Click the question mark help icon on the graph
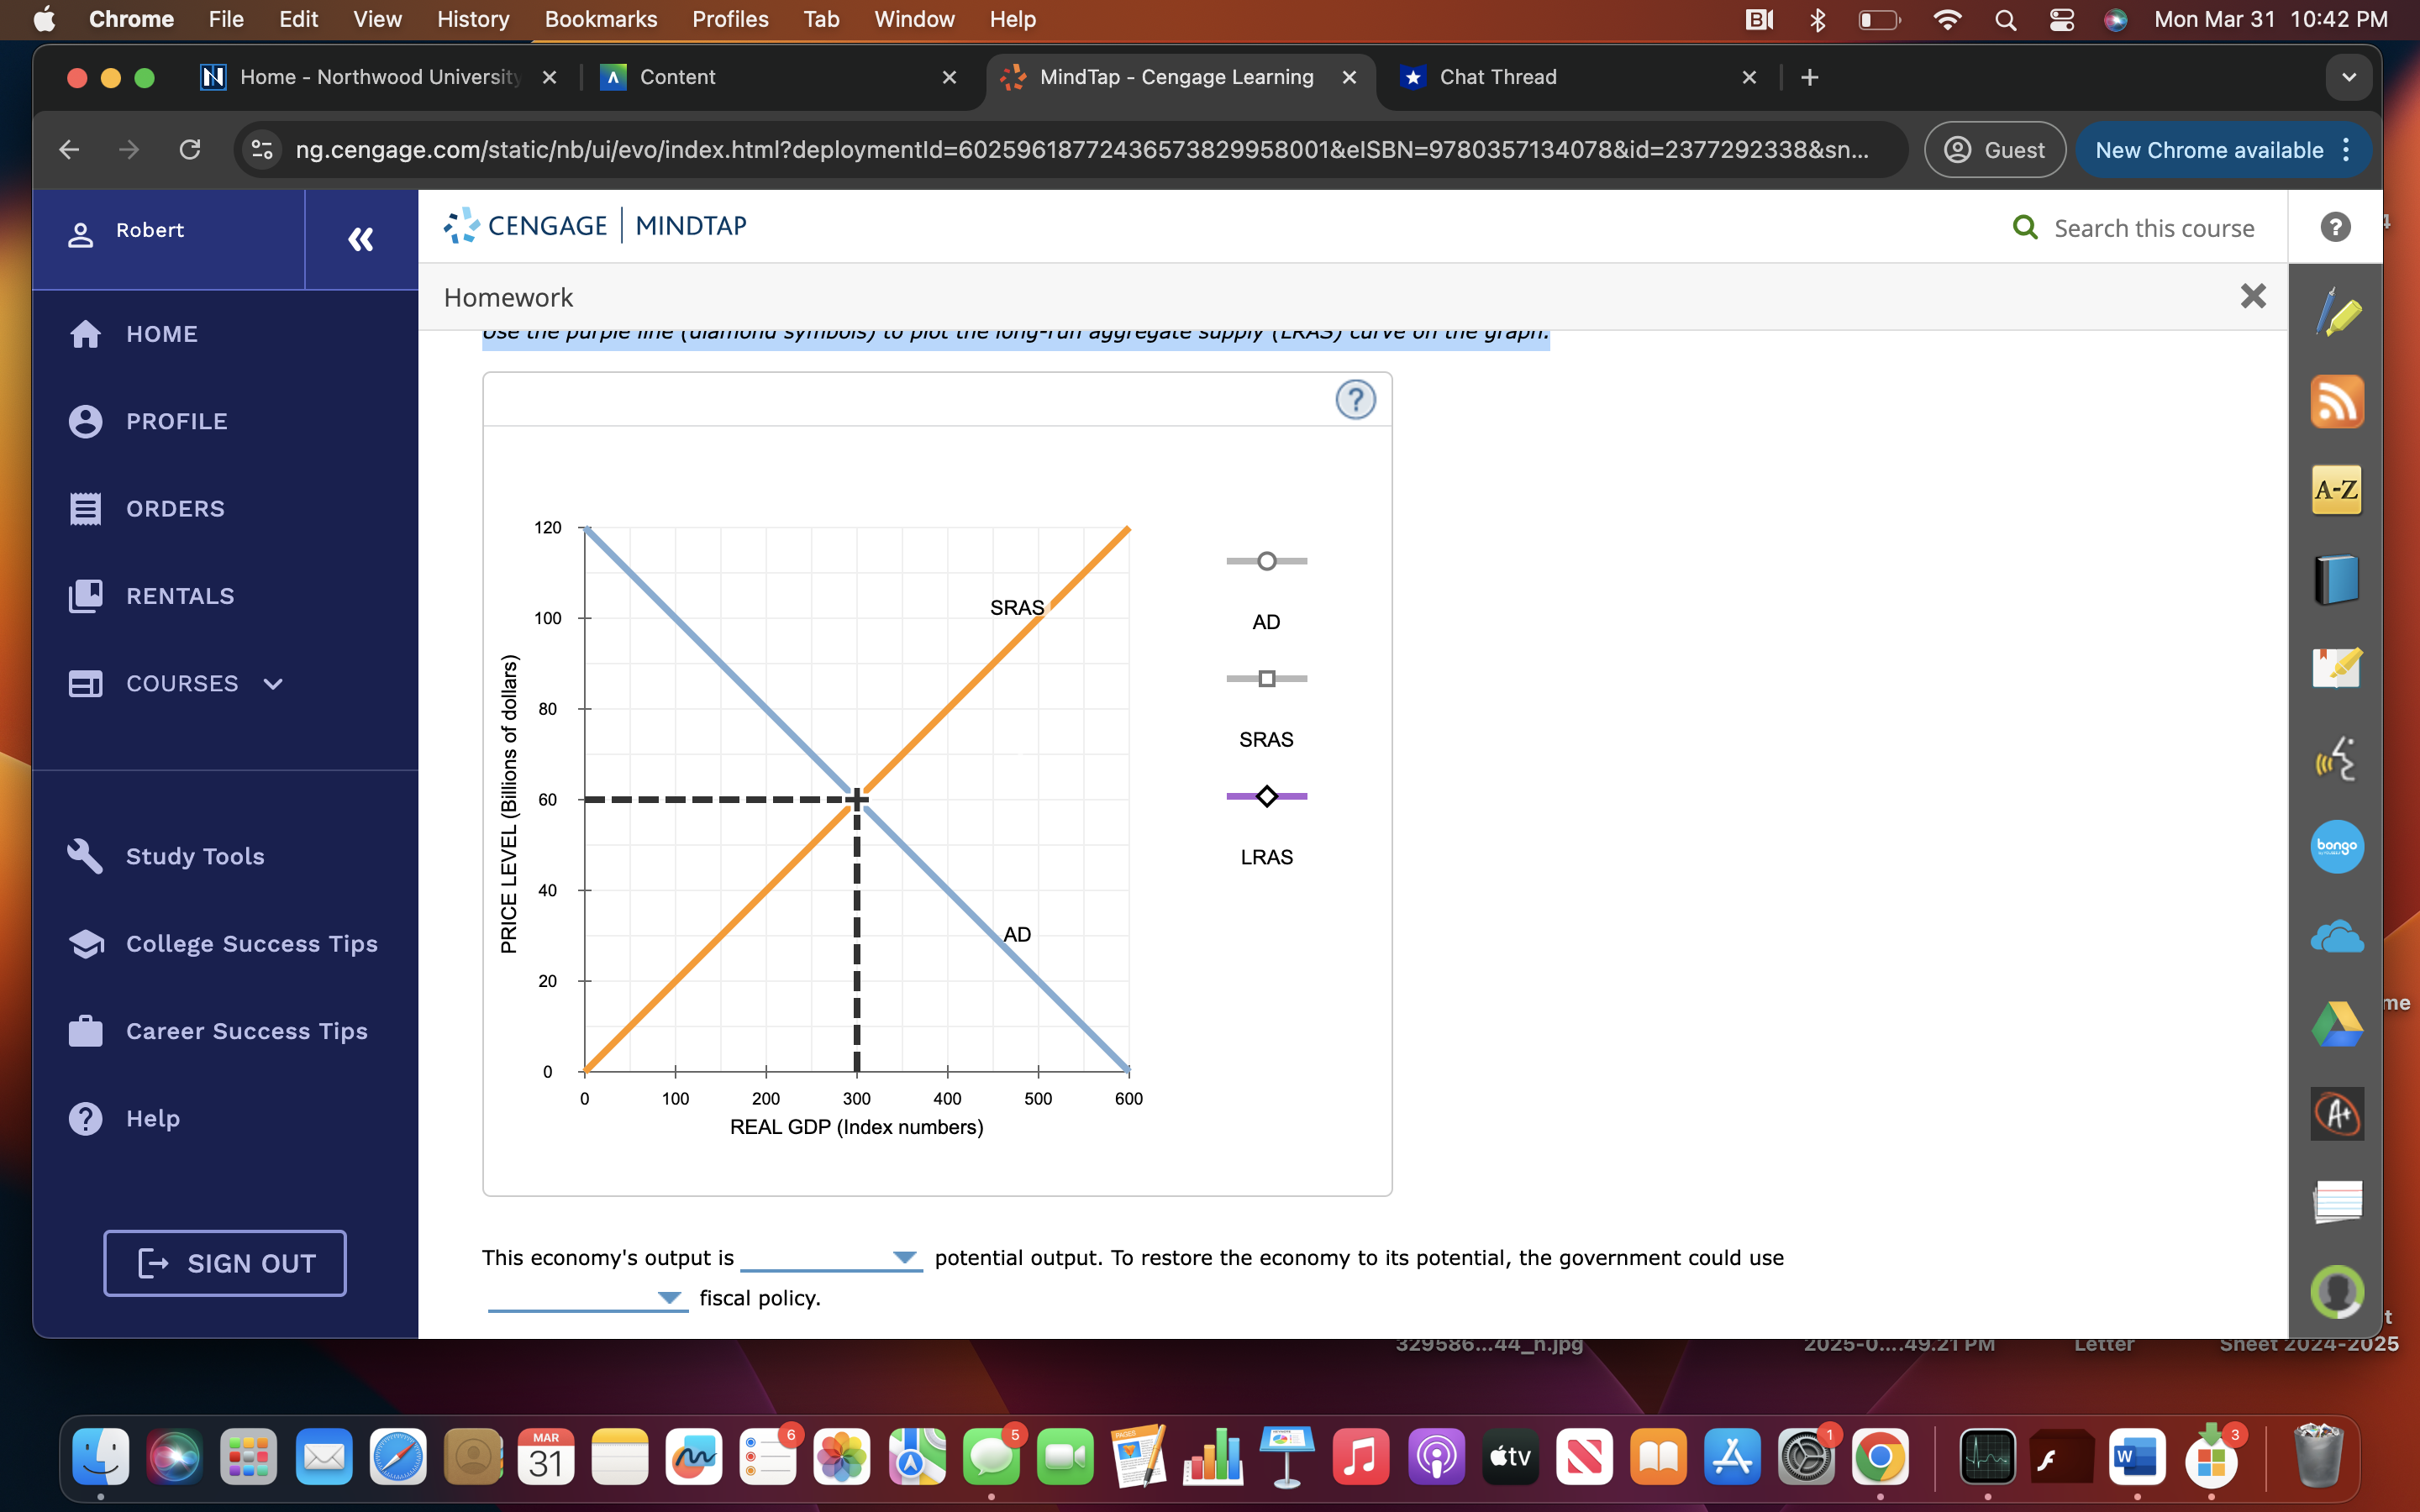The height and width of the screenshot is (1512, 2420). pos(1355,399)
